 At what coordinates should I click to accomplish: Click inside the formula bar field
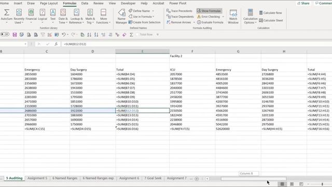point(197,44)
